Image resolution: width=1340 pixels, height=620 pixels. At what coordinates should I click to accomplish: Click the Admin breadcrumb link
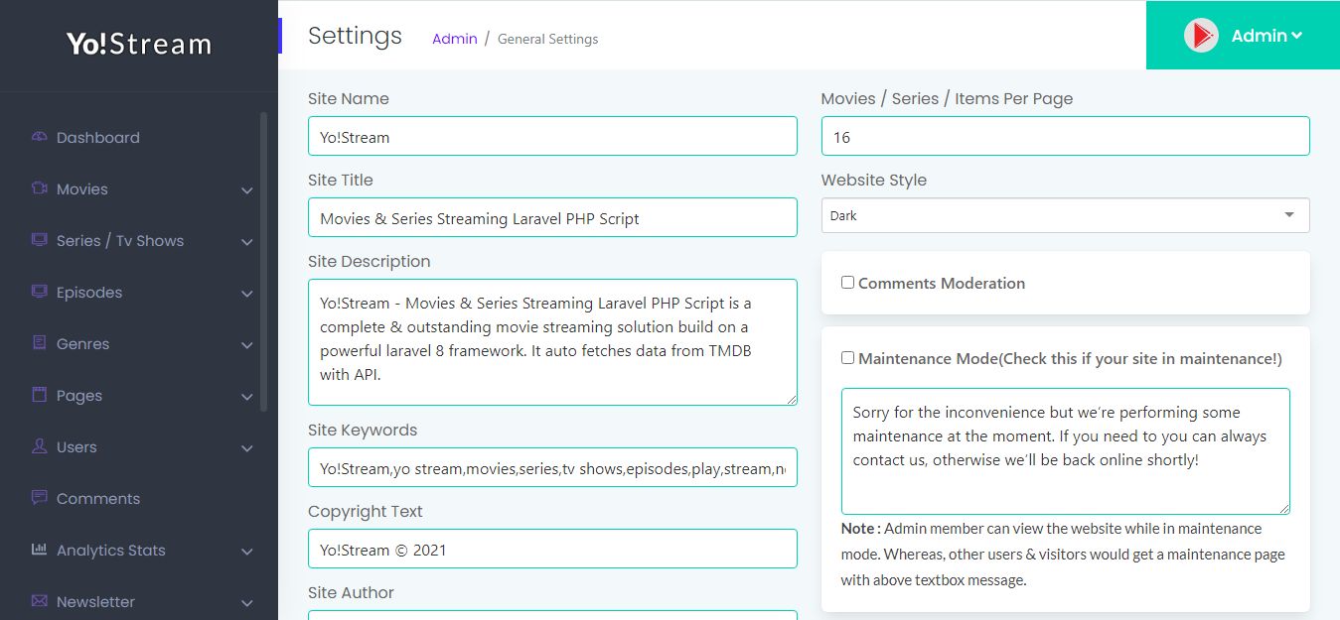pyautogui.click(x=454, y=39)
